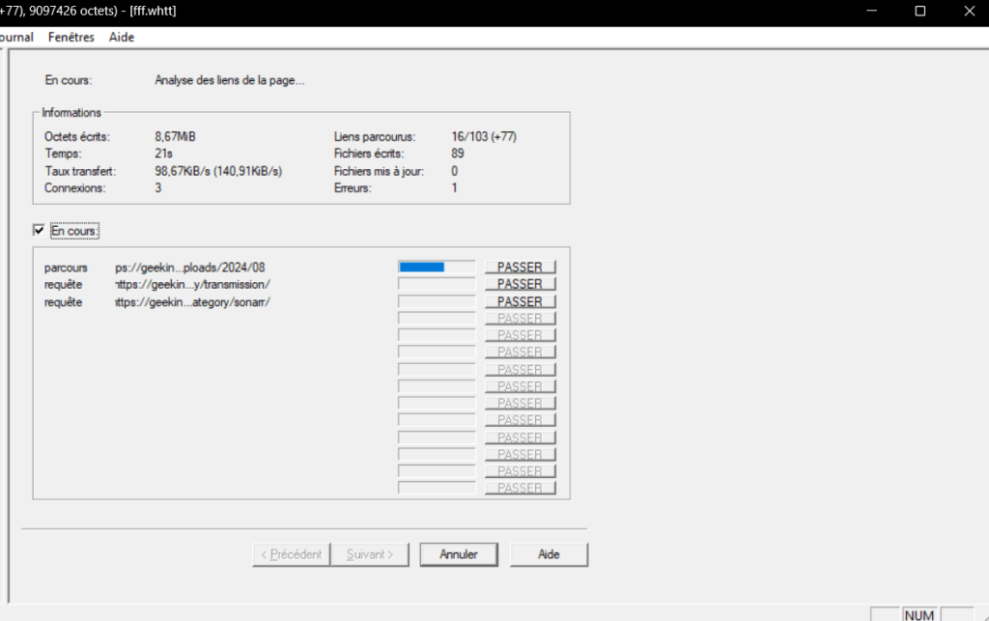Cancel the mirroring with the Annuler button

pos(460,554)
